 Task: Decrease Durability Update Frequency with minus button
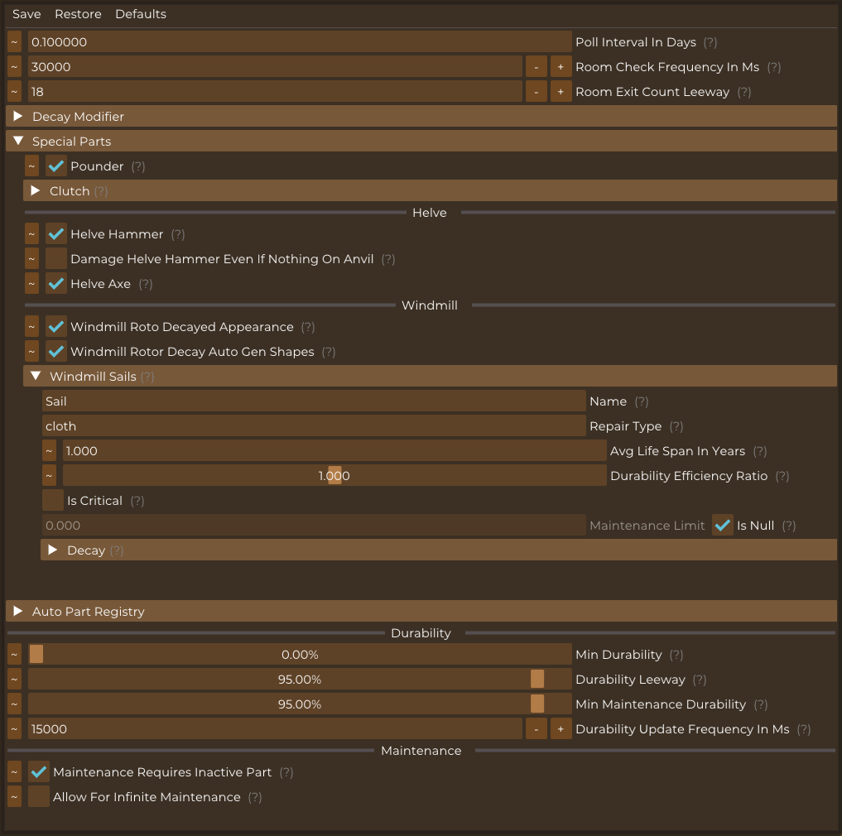(x=536, y=728)
